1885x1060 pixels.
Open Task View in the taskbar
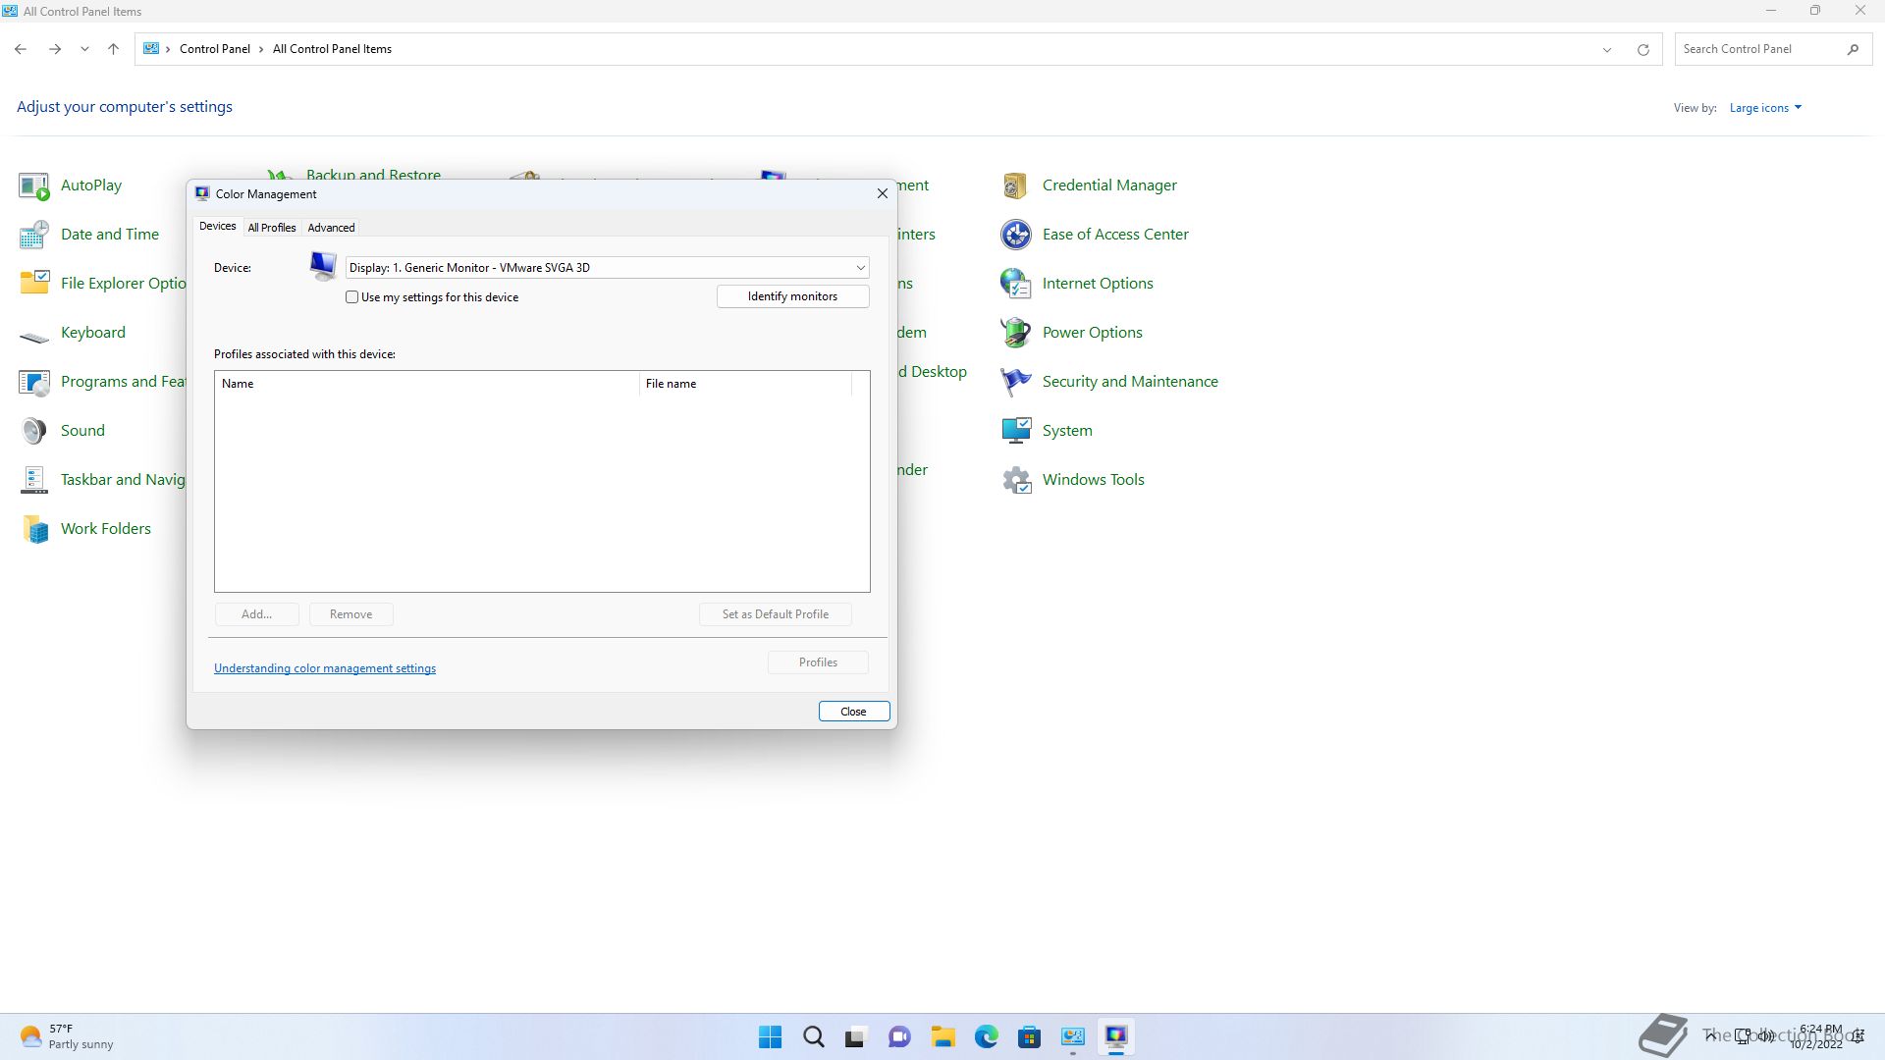(856, 1036)
